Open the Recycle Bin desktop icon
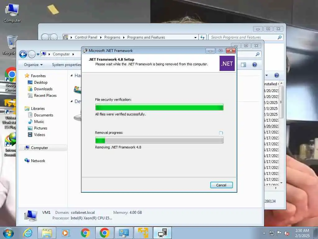Screen dimensions: 318x239 click(10, 45)
